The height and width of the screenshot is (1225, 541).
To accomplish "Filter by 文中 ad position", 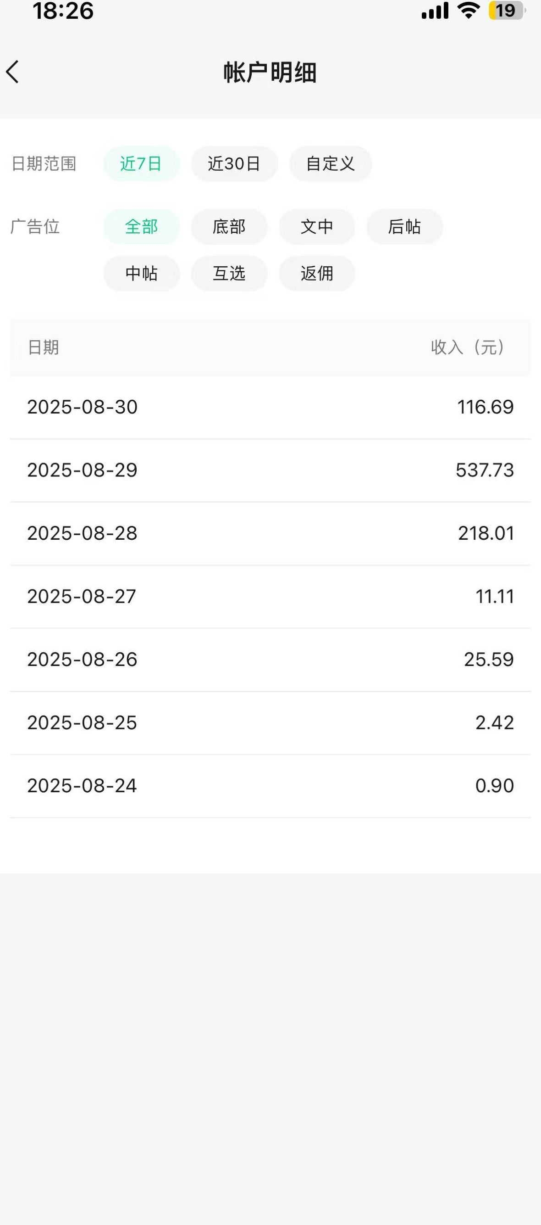I will coord(317,226).
